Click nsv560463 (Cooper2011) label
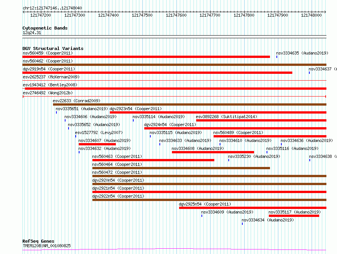The height and width of the screenshot is (254, 337). pyautogui.click(x=117, y=156)
